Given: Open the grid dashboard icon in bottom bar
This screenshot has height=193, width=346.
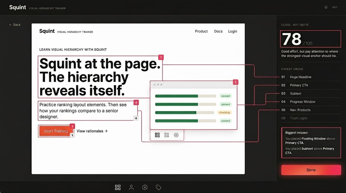Looking at the screenshot, I should click(118, 187).
